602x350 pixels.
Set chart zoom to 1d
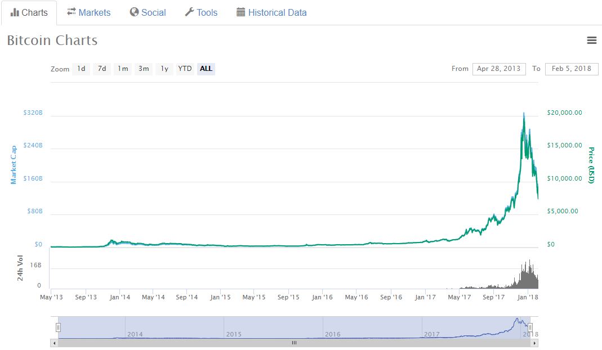tap(81, 69)
